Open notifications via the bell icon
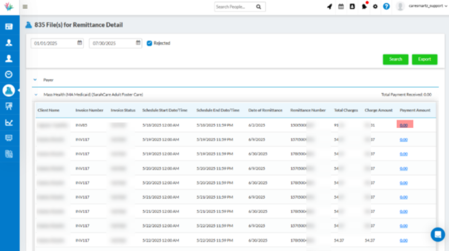The image size is (449, 251). (x=364, y=7)
